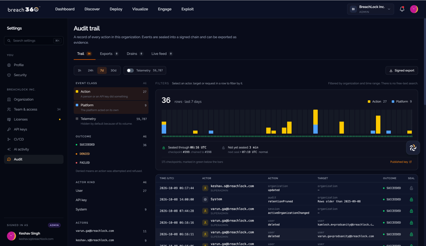The image size is (426, 246).
Task: Click All next to Event class
Action: point(145,83)
